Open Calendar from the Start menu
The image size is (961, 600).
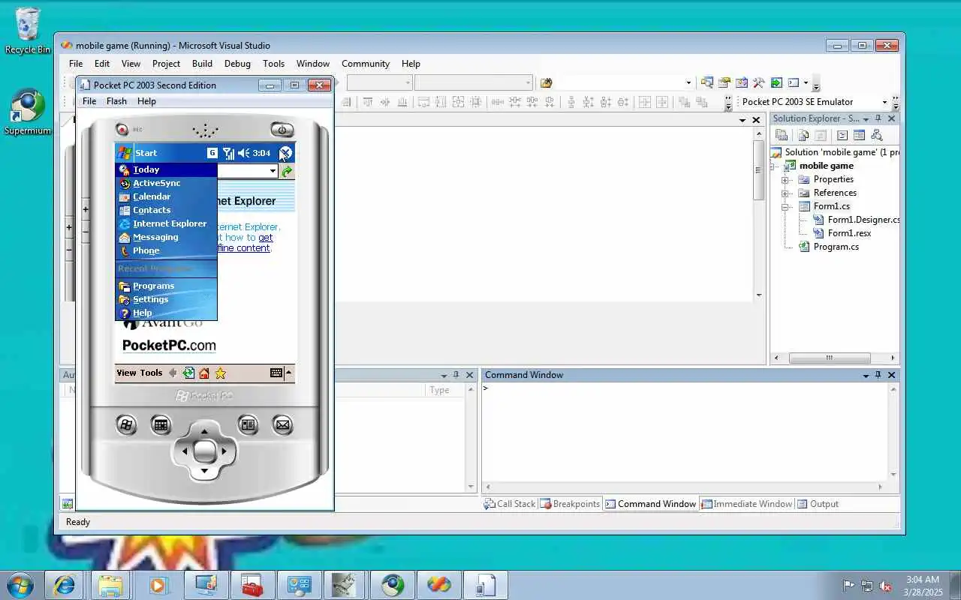point(166,196)
